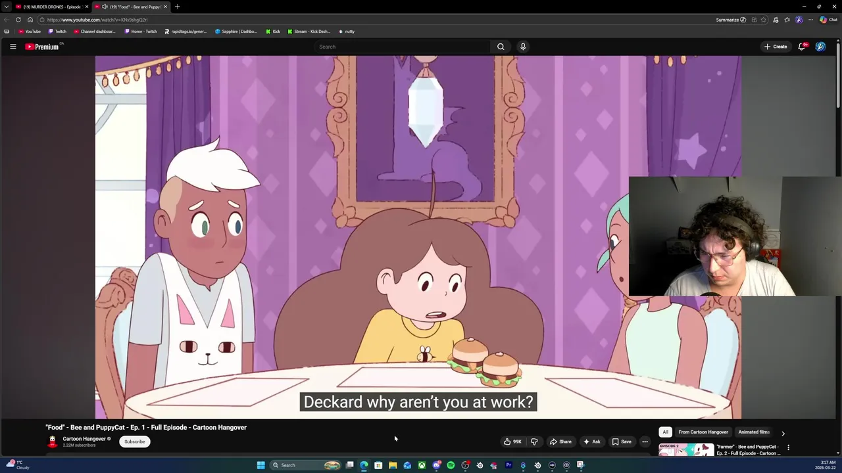Open the taskbar clock and date
The height and width of the screenshot is (473, 842).
tap(826, 465)
